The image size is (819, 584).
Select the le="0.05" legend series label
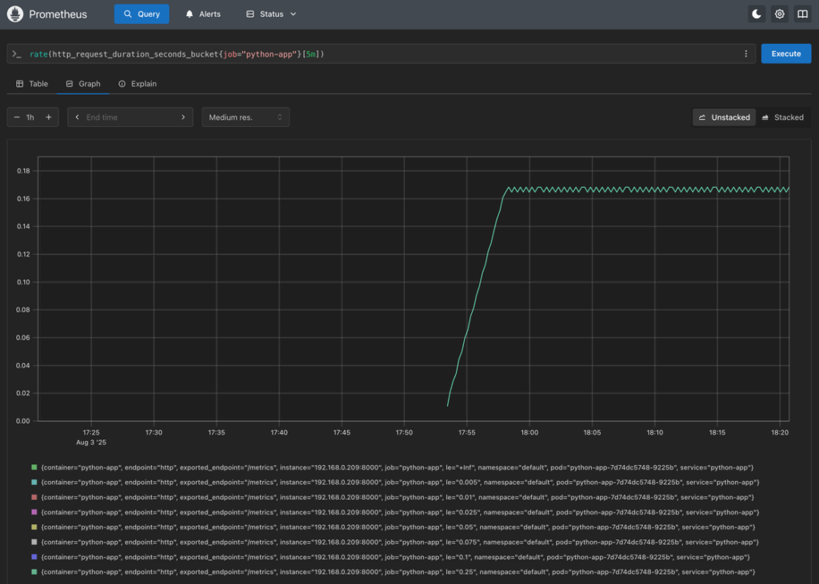pos(398,527)
